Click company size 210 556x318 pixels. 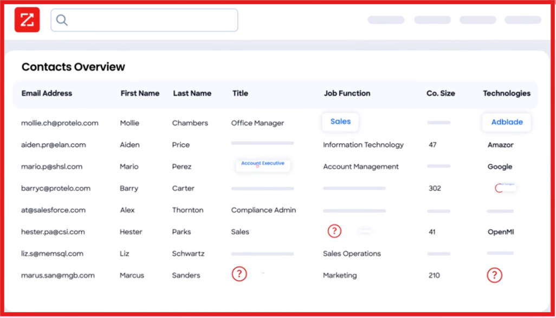tap(435, 276)
